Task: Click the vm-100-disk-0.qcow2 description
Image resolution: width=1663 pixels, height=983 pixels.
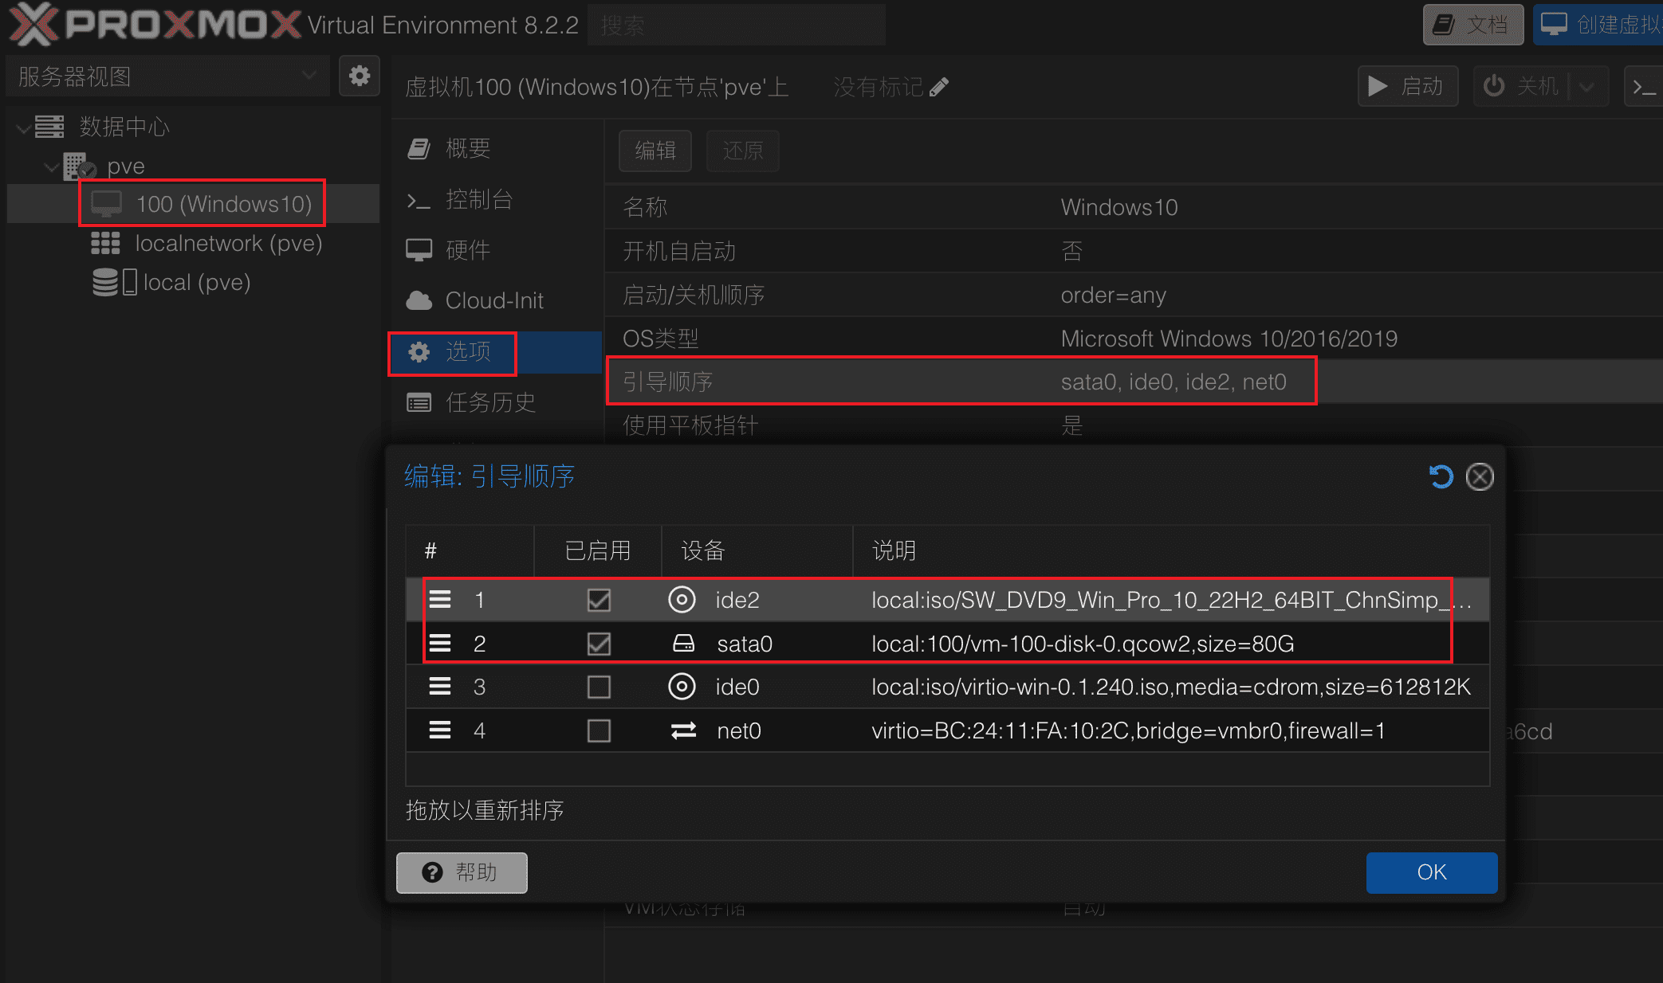Action: click(1083, 644)
